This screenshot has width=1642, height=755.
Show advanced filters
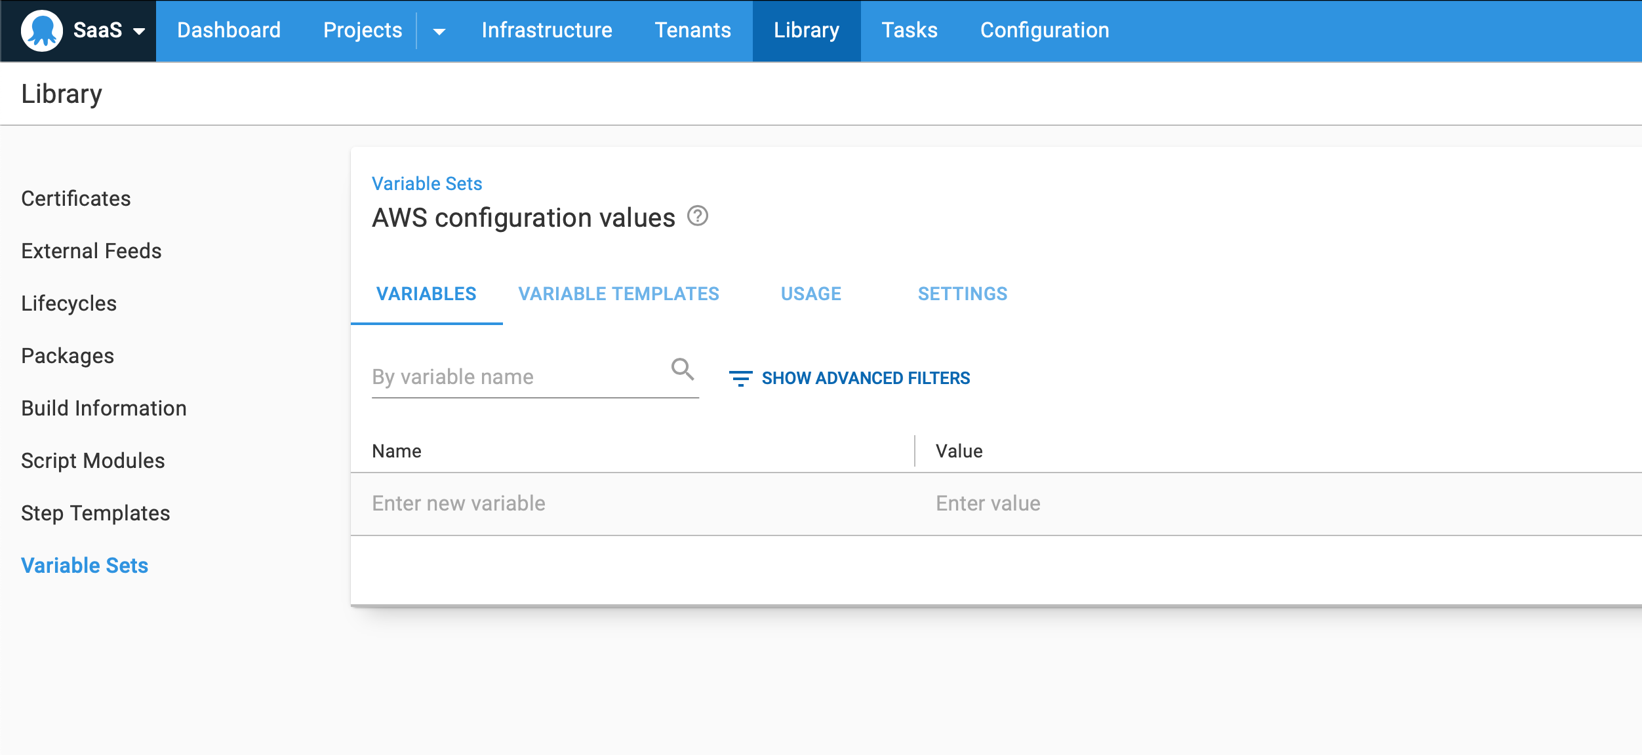(866, 377)
